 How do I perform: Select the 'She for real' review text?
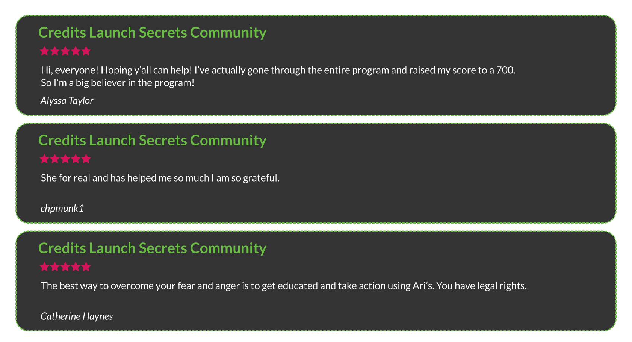160,178
